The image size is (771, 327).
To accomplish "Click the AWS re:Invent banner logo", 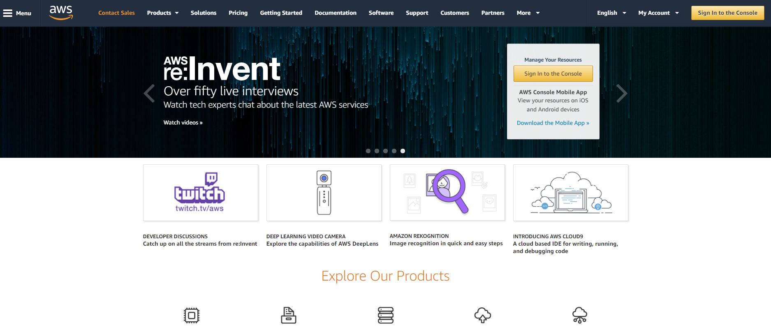I will (x=222, y=68).
